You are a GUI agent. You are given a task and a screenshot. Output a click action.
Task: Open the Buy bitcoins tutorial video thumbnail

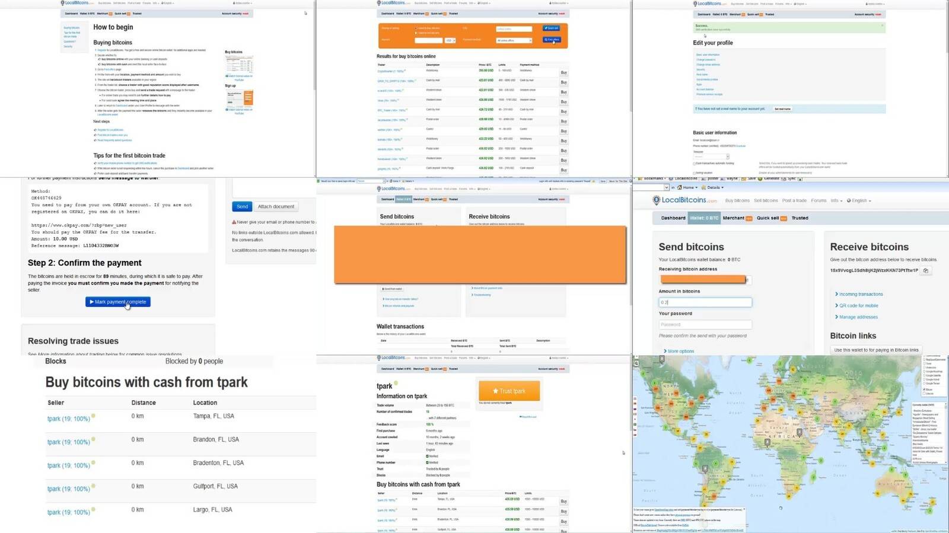coord(239,64)
